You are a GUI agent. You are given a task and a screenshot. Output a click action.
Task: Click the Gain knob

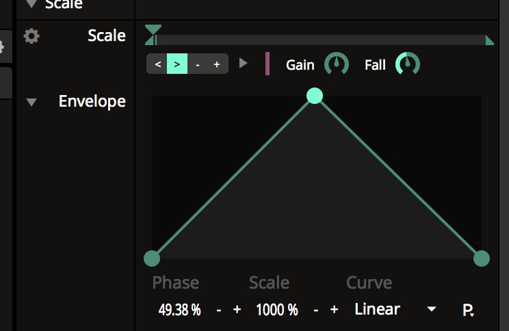coord(336,64)
